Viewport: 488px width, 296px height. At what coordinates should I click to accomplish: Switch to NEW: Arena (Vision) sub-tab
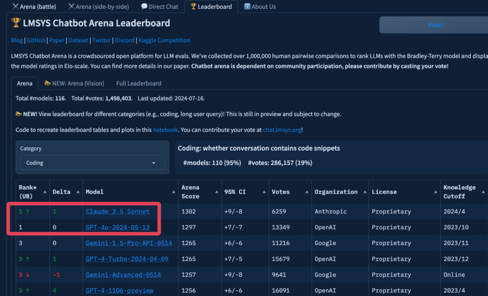[x=74, y=83]
